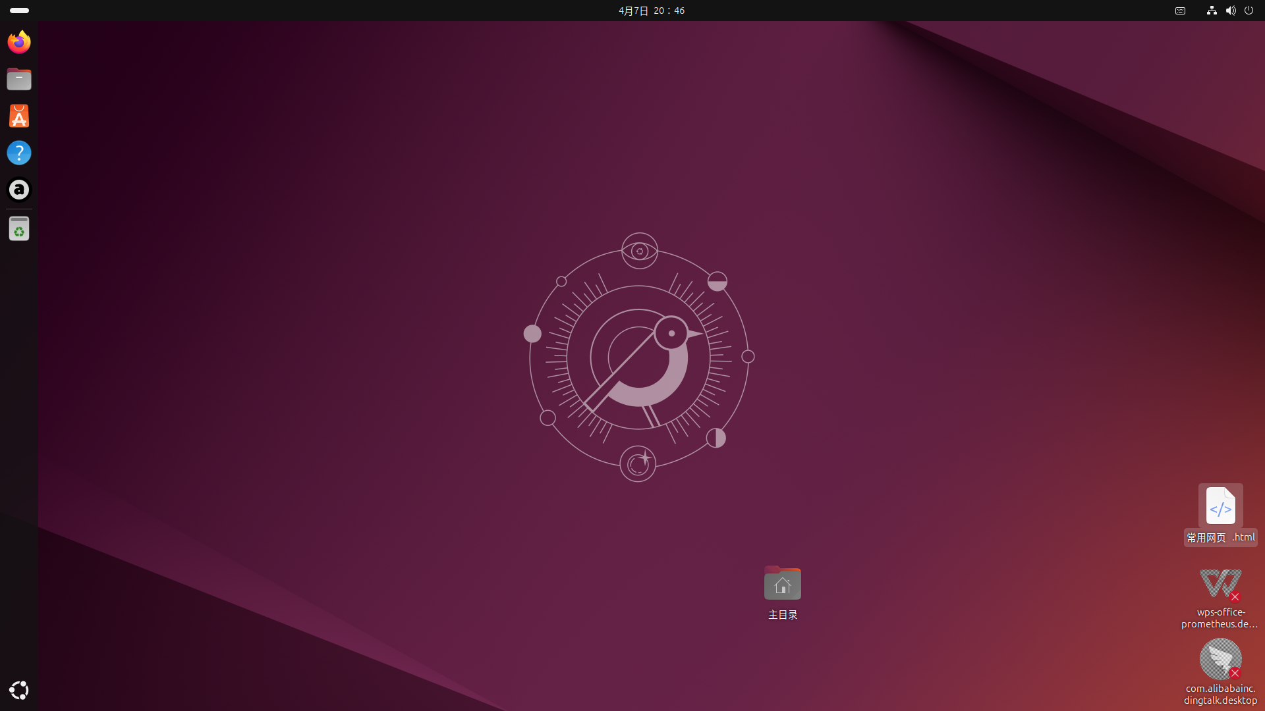Open the Help icon in dock
Image resolution: width=1265 pixels, height=711 pixels.
click(19, 153)
